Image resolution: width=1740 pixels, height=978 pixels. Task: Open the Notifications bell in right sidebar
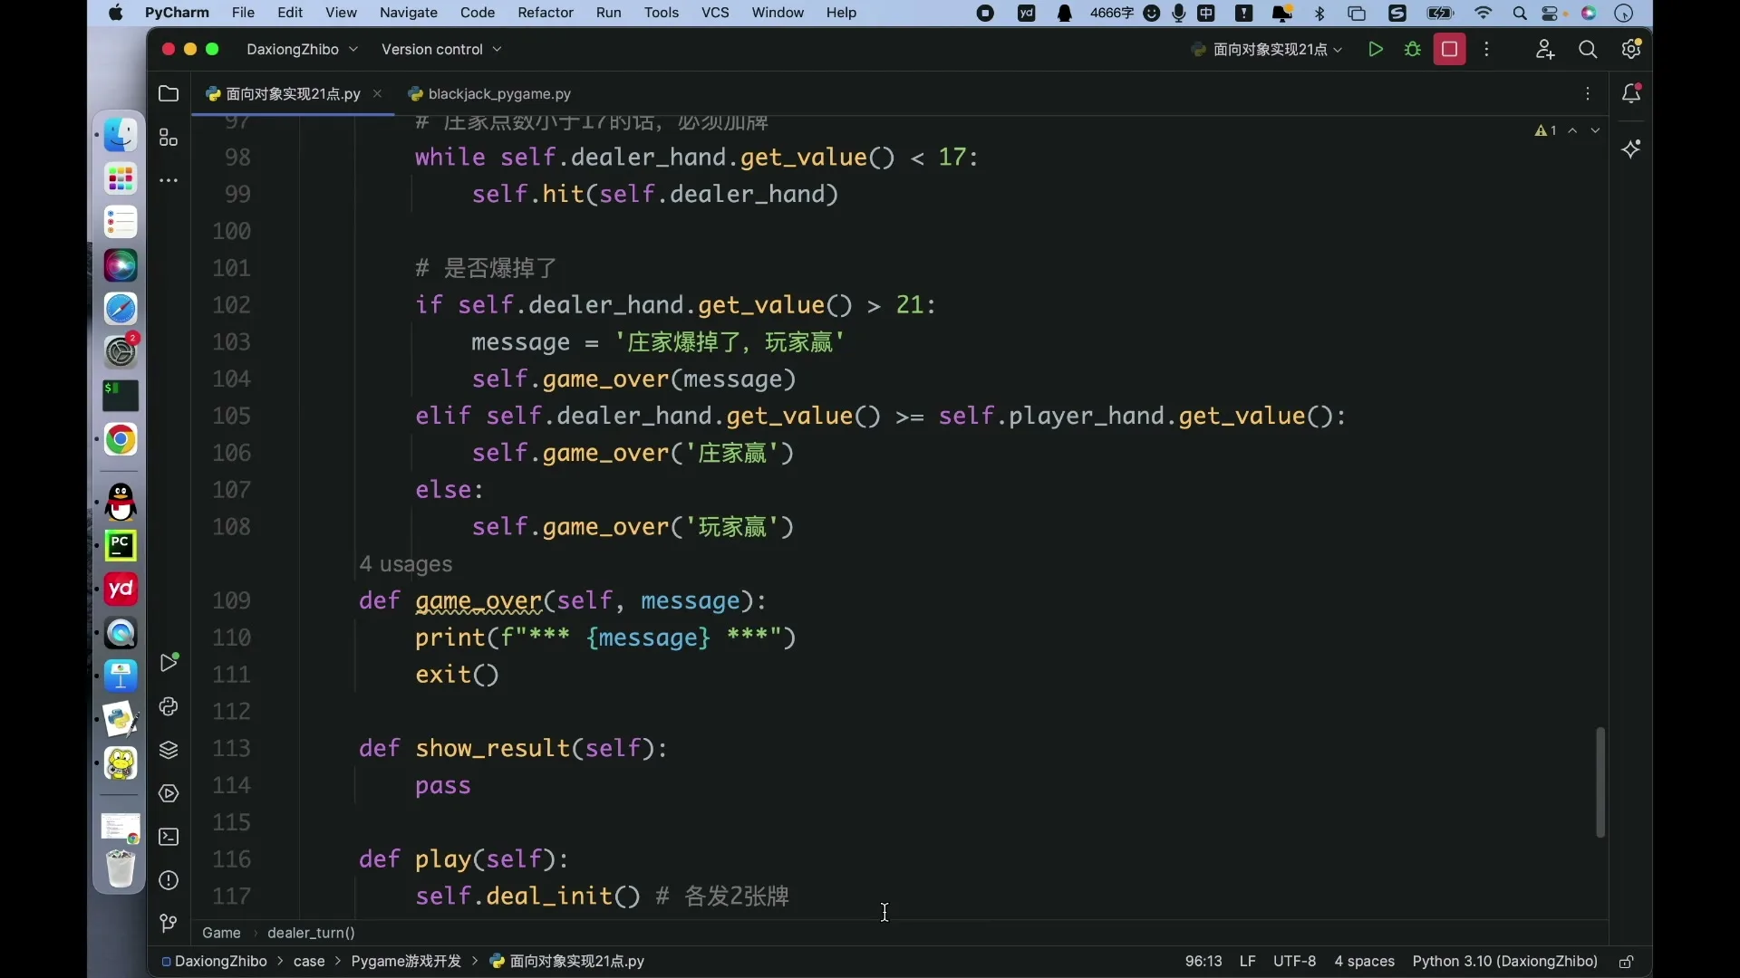[1632, 93]
